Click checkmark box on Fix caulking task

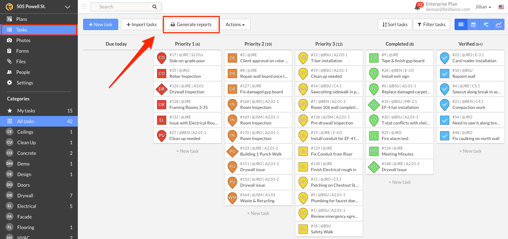pos(445,136)
